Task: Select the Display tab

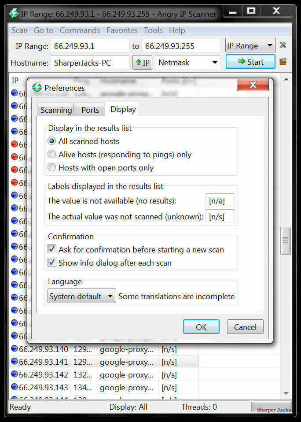Action: (122, 109)
